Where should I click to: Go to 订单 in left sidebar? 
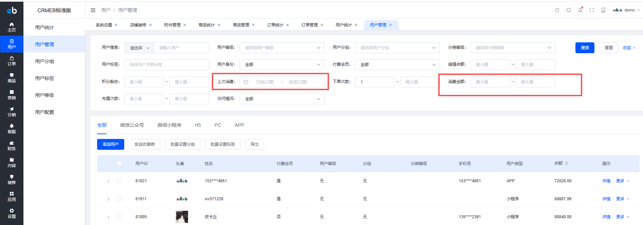(x=12, y=61)
